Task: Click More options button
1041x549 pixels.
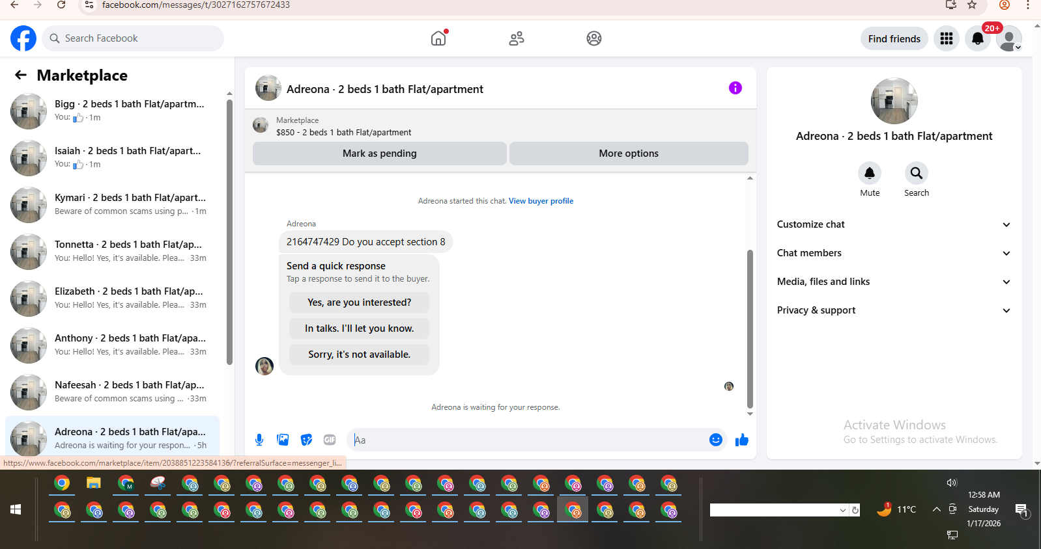Action: coord(629,154)
